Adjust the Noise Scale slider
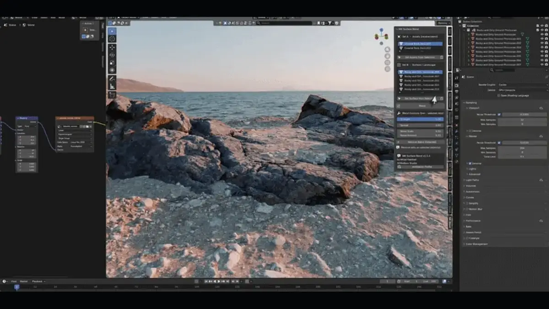 pos(420,130)
